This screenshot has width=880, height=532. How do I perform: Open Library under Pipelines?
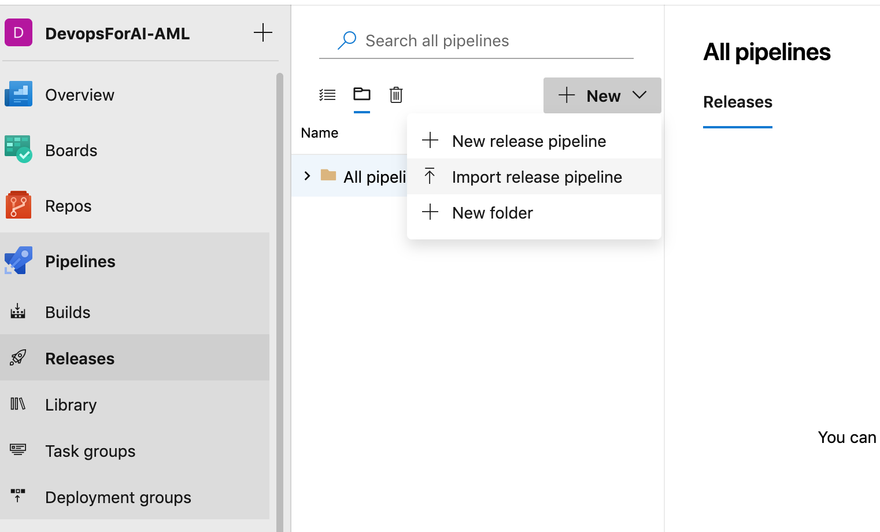71,405
